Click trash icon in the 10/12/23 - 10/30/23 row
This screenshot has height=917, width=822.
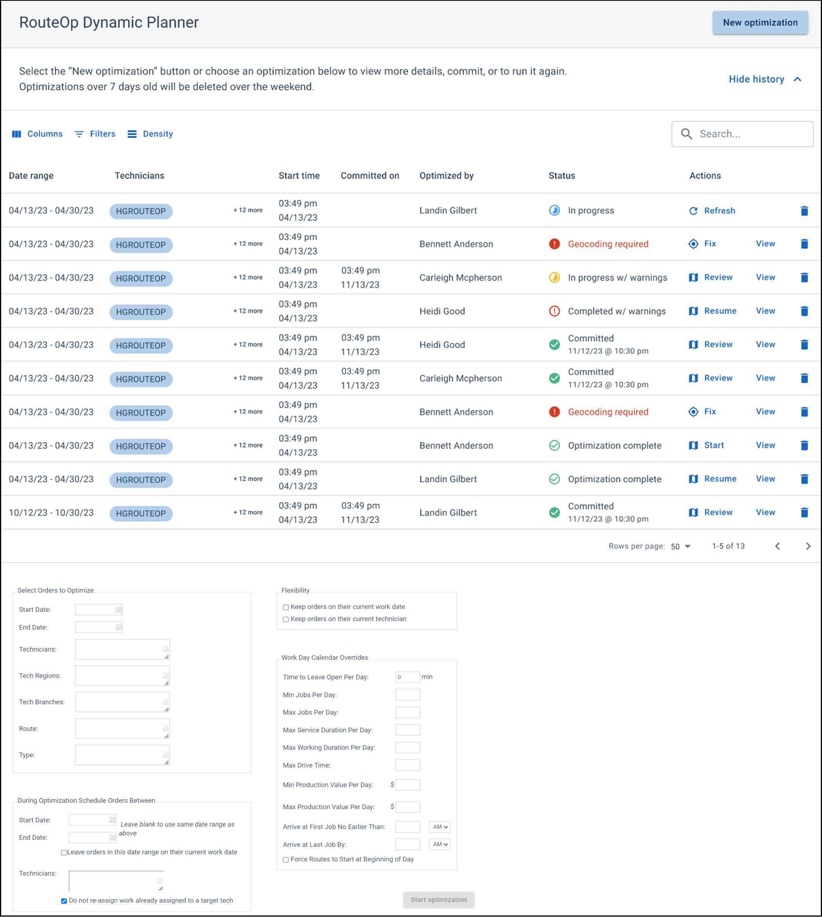click(x=804, y=513)
